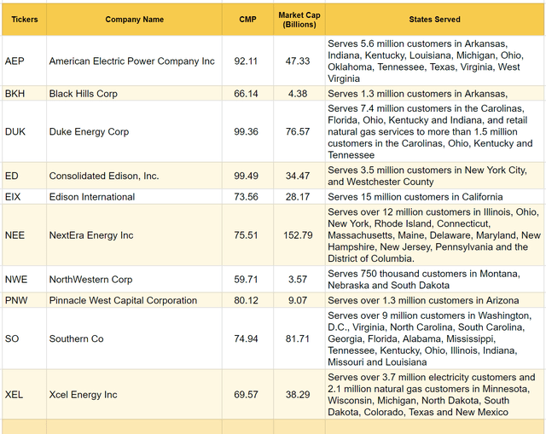Select the Market Cap (Billions) header
The width and height of the screenshot is (546, 434).
coord(299,20)
